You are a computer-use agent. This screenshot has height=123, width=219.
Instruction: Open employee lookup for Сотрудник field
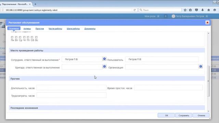(x=104, y=59)
